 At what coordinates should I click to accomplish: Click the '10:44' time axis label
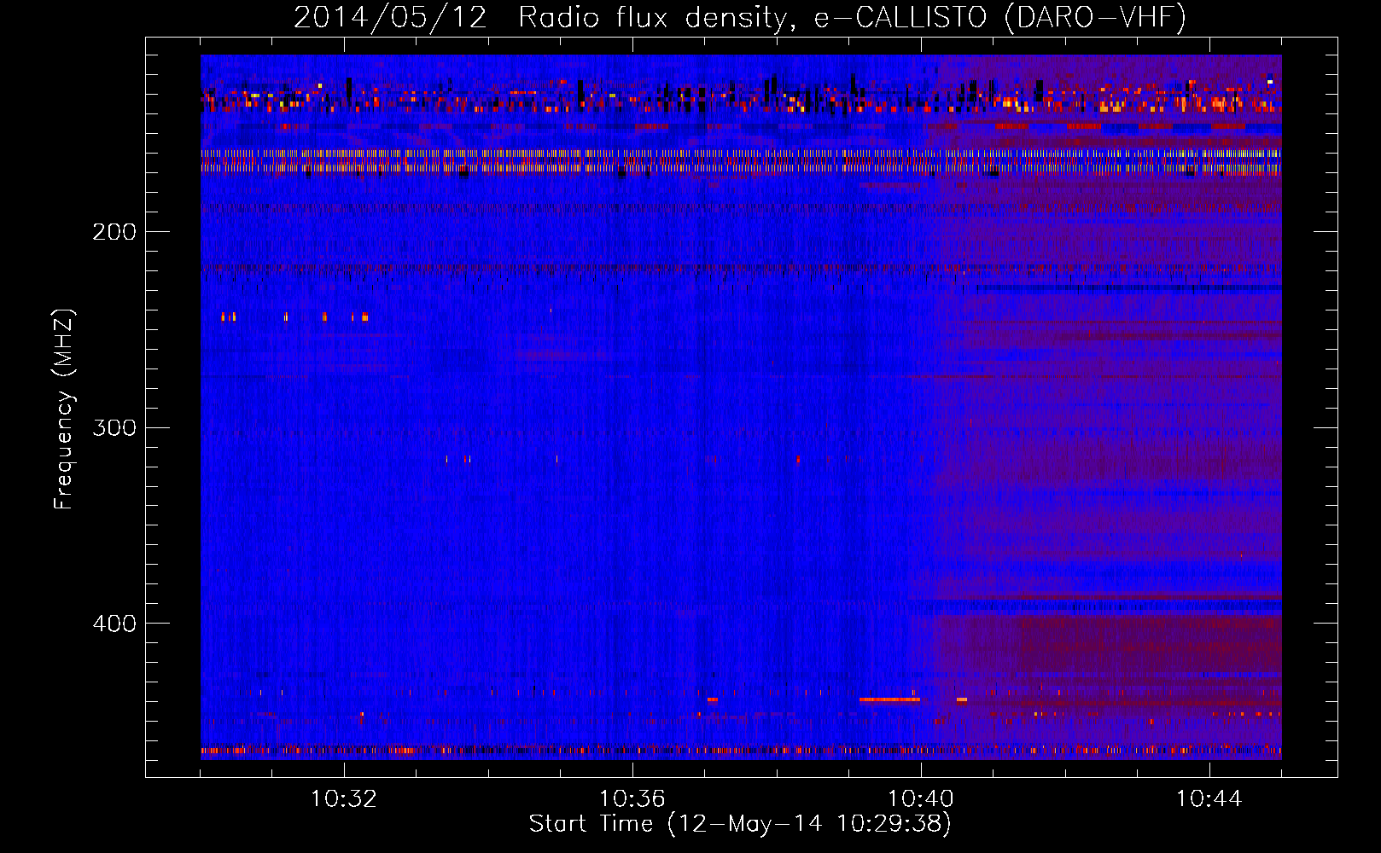[x=1209, y=799]
